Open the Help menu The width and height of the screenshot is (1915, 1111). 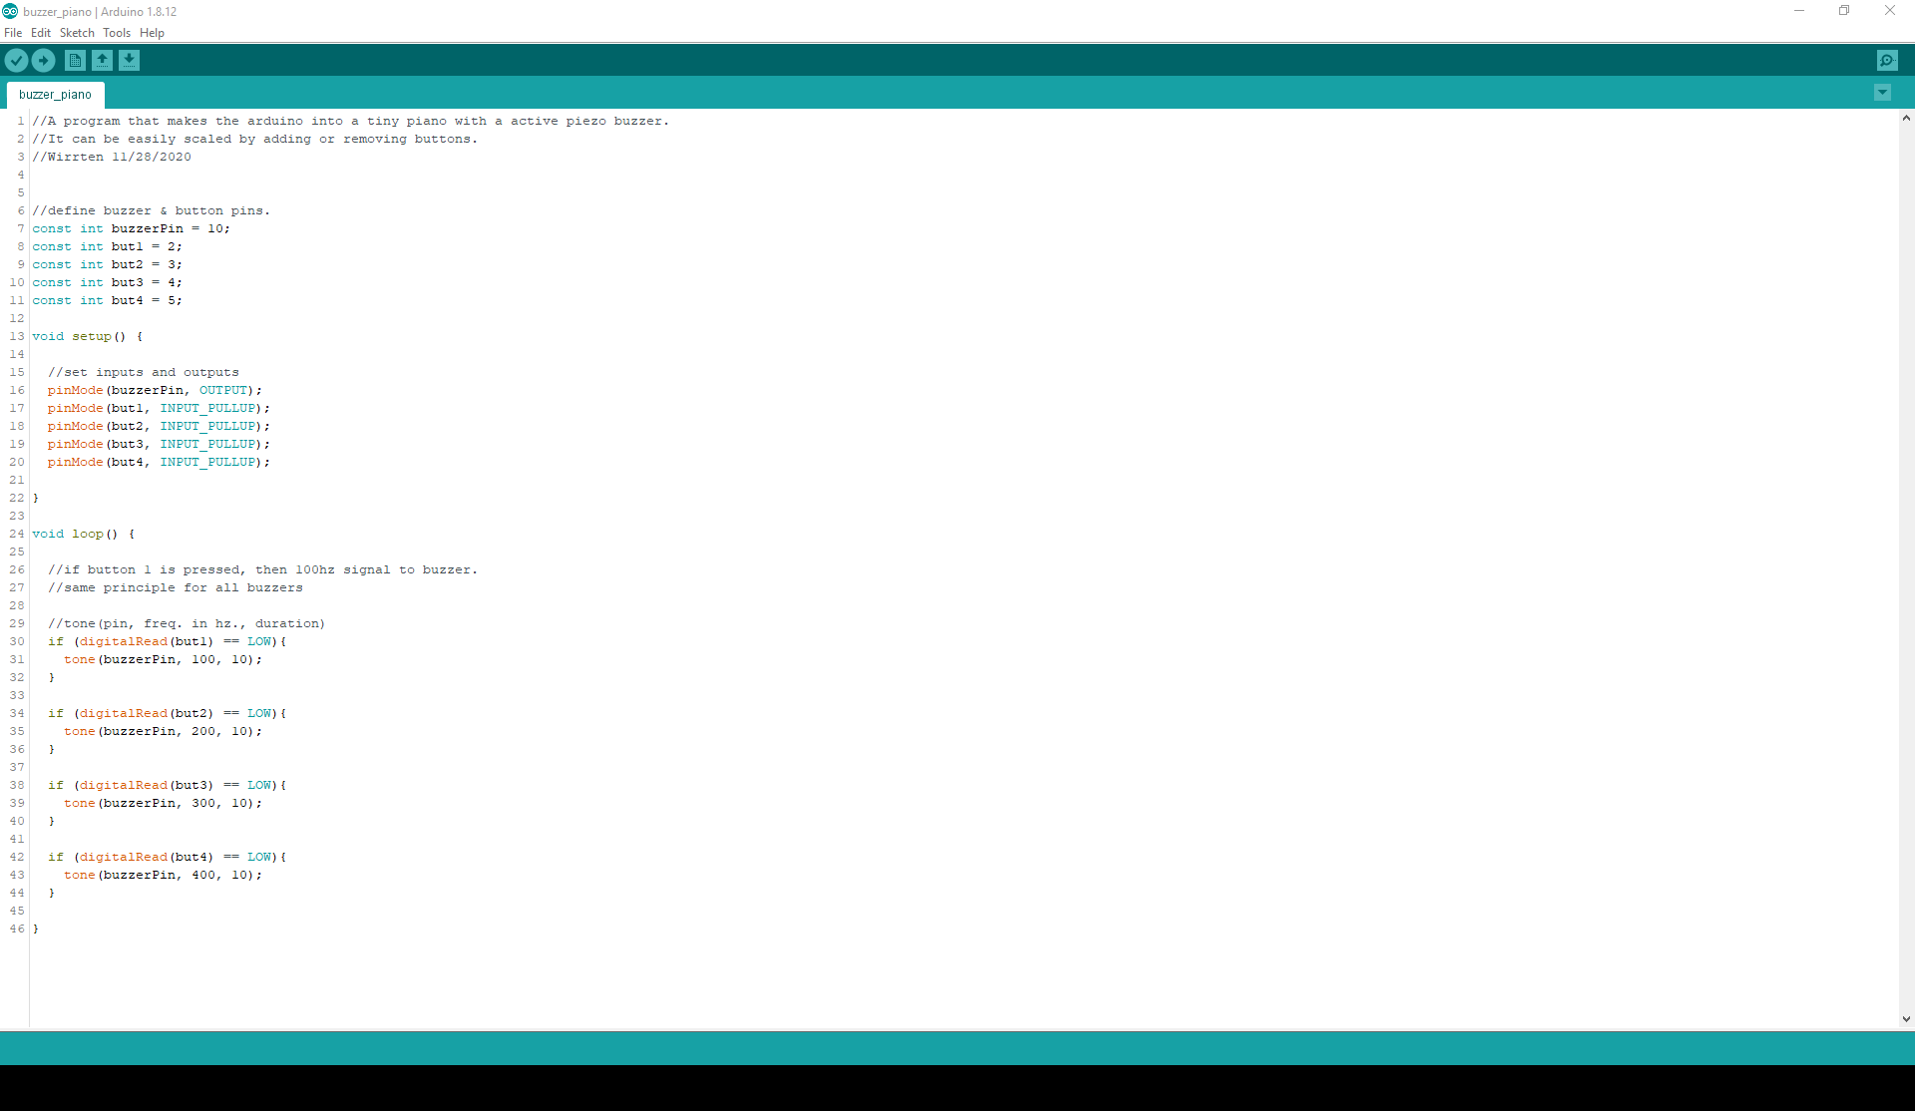pos(152,33)
